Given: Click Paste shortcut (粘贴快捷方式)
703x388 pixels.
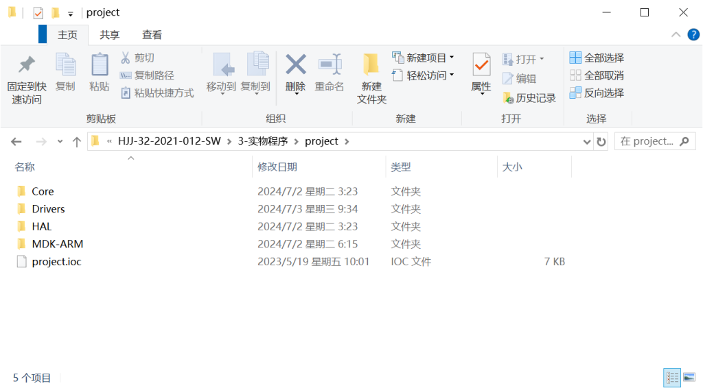Looking at the screenshot, I should (157, 93).
